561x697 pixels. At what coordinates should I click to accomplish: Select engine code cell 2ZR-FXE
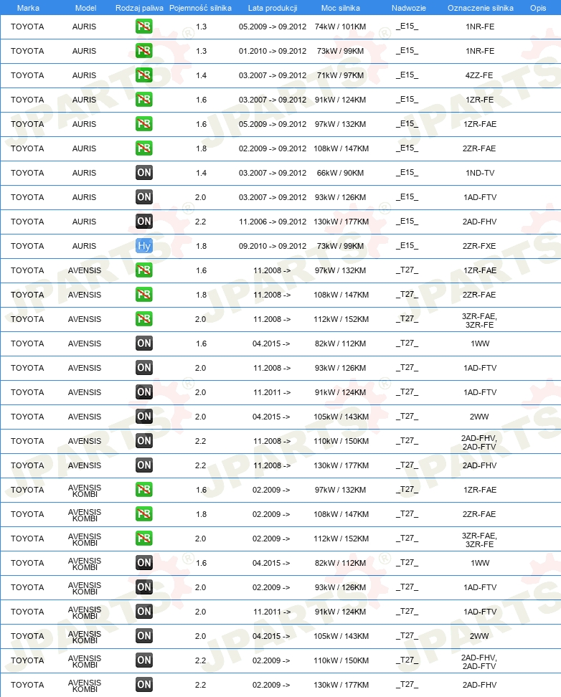point(479,246)
